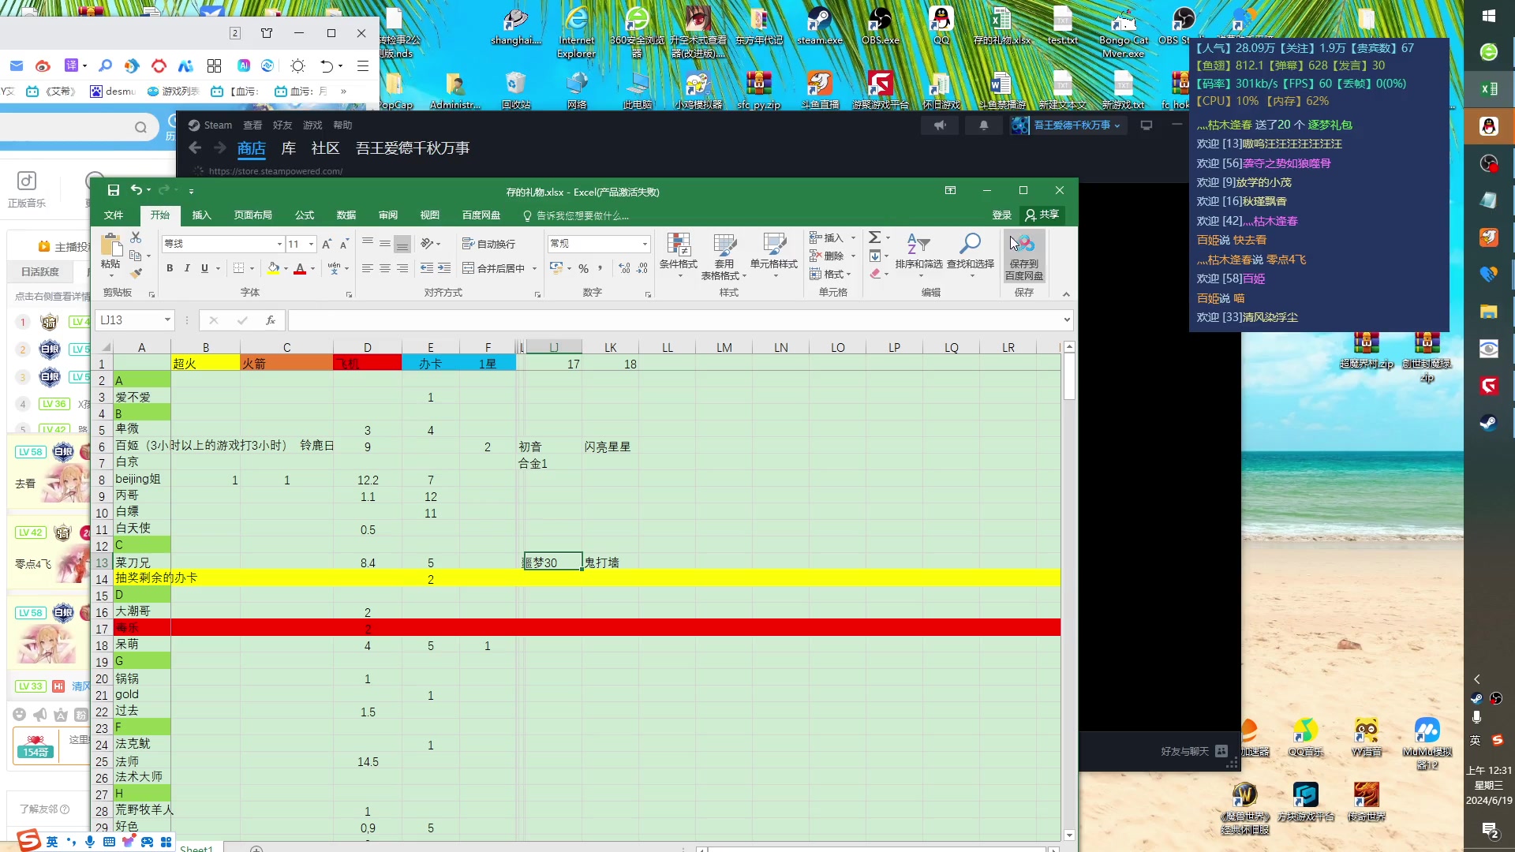Open the desmu bookmark in browser
This screenshot has height=852, width=1515.
pos(113,92)
